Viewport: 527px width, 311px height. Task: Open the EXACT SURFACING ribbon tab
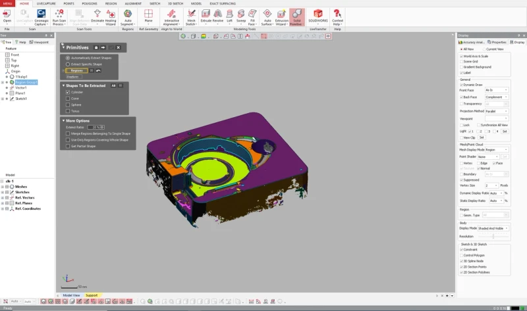click(223, 4)
